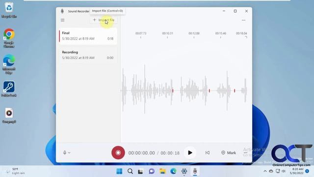Select the Recording entry with 0:00 duration
This screenshot has height=177, width=314.
pos(88,55)
